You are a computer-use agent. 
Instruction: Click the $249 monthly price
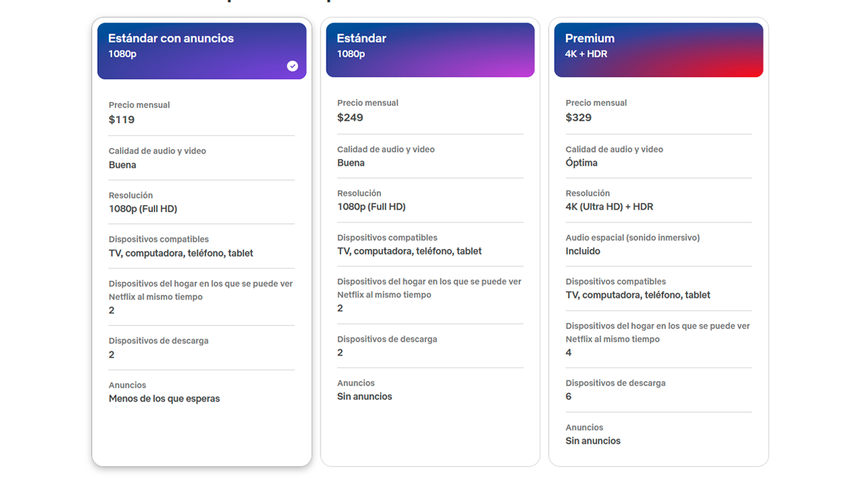(350, 118)
